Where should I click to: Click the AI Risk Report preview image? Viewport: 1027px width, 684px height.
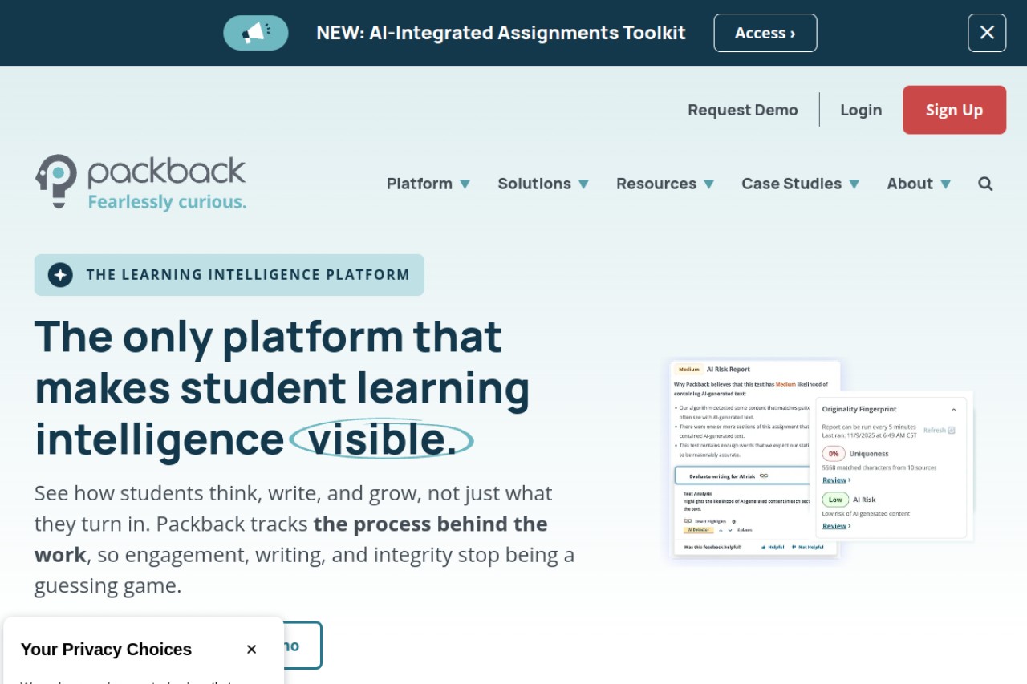click(755, 458)
